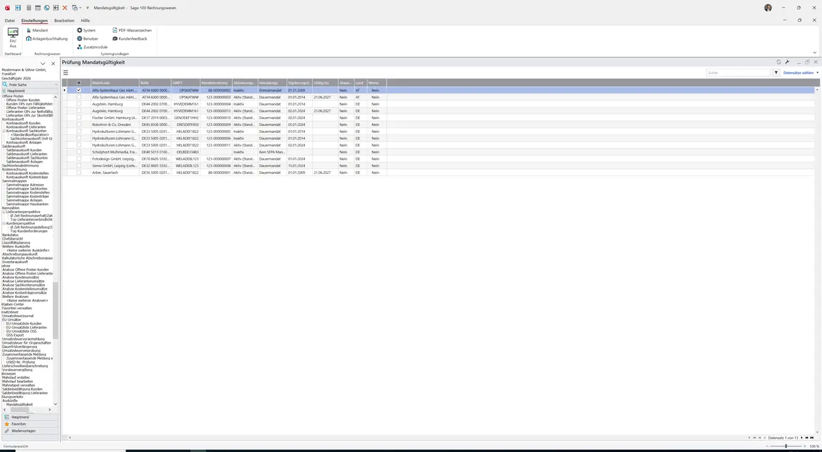Open the Hilfe menu

86,21
